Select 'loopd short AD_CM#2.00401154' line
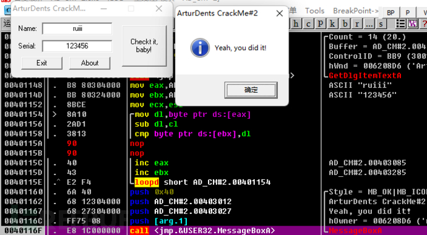 click(202, 182)
